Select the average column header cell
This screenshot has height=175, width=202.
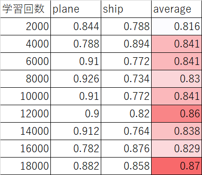click(176, 9)
